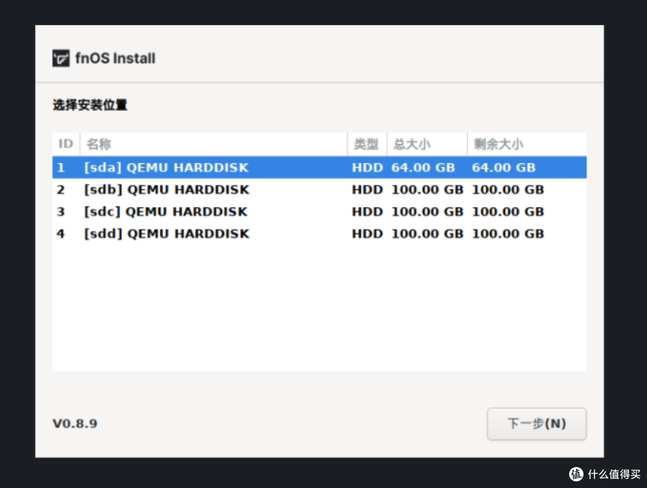The width and height of the screenshot is (647, 488).
Task: Click the 选择安装位置 heading
Action: (90, 105)
